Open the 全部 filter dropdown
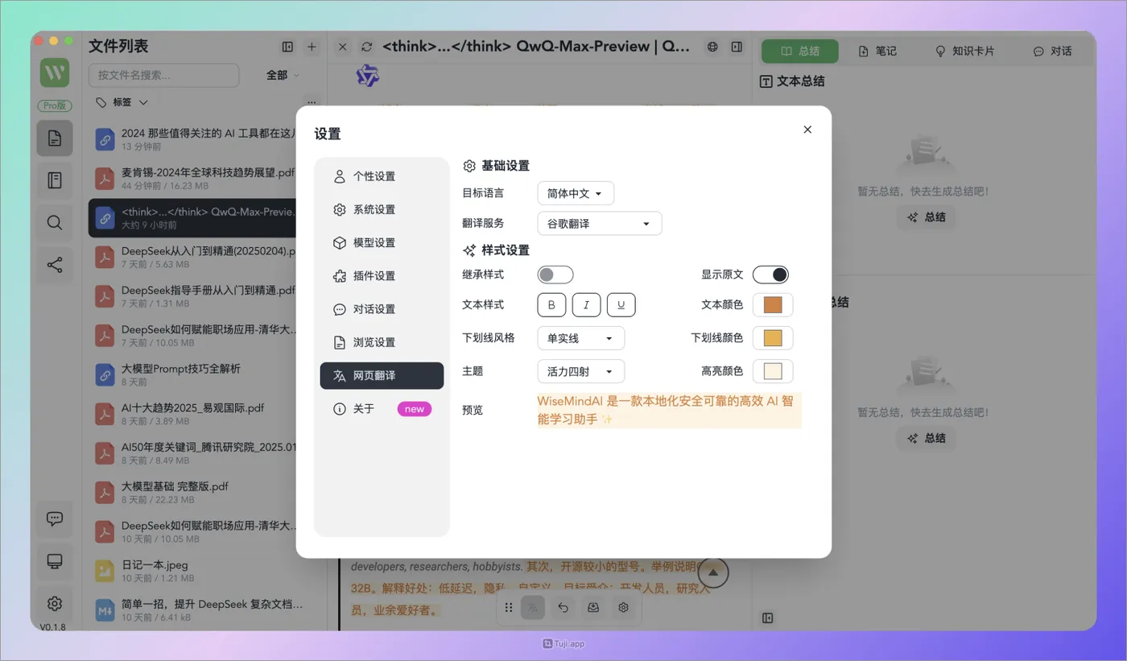Image resolution: width=1127 pixels, height=661 pixels. (283, 75)
